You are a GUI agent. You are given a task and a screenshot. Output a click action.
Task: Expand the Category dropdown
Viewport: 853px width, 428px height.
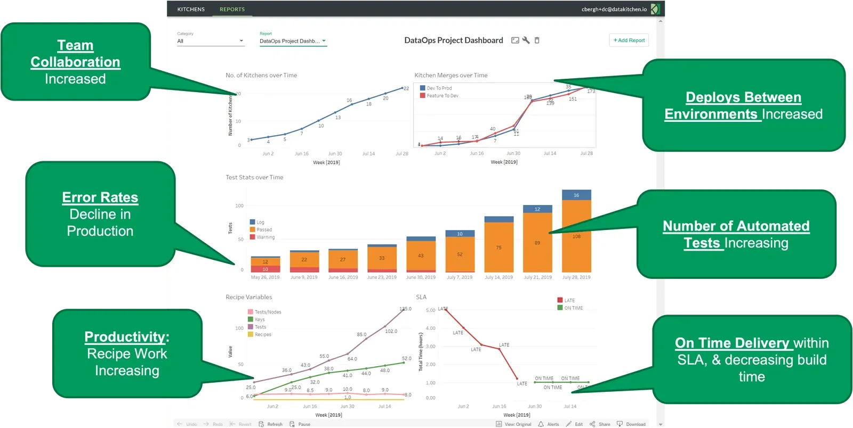coord(211,41)
